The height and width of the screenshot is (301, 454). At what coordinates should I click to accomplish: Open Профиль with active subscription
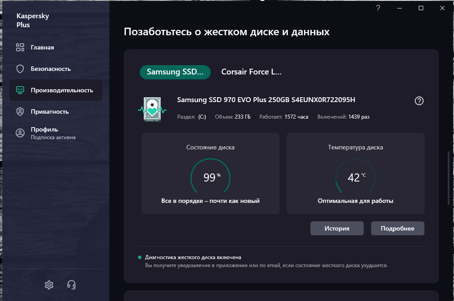56,133
